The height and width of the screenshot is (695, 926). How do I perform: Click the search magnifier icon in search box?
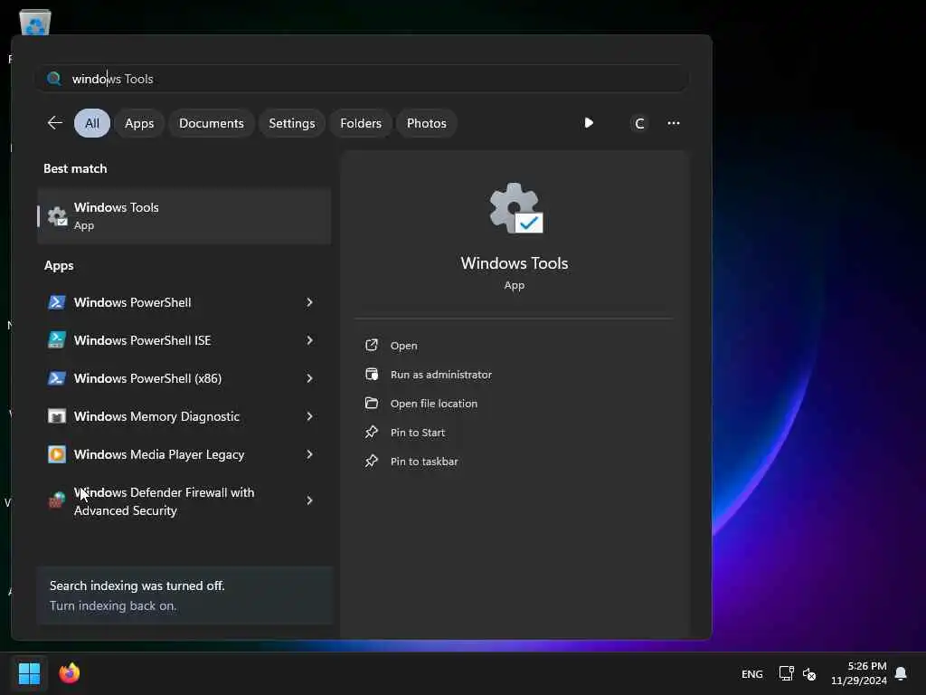(x=53, y=79)
